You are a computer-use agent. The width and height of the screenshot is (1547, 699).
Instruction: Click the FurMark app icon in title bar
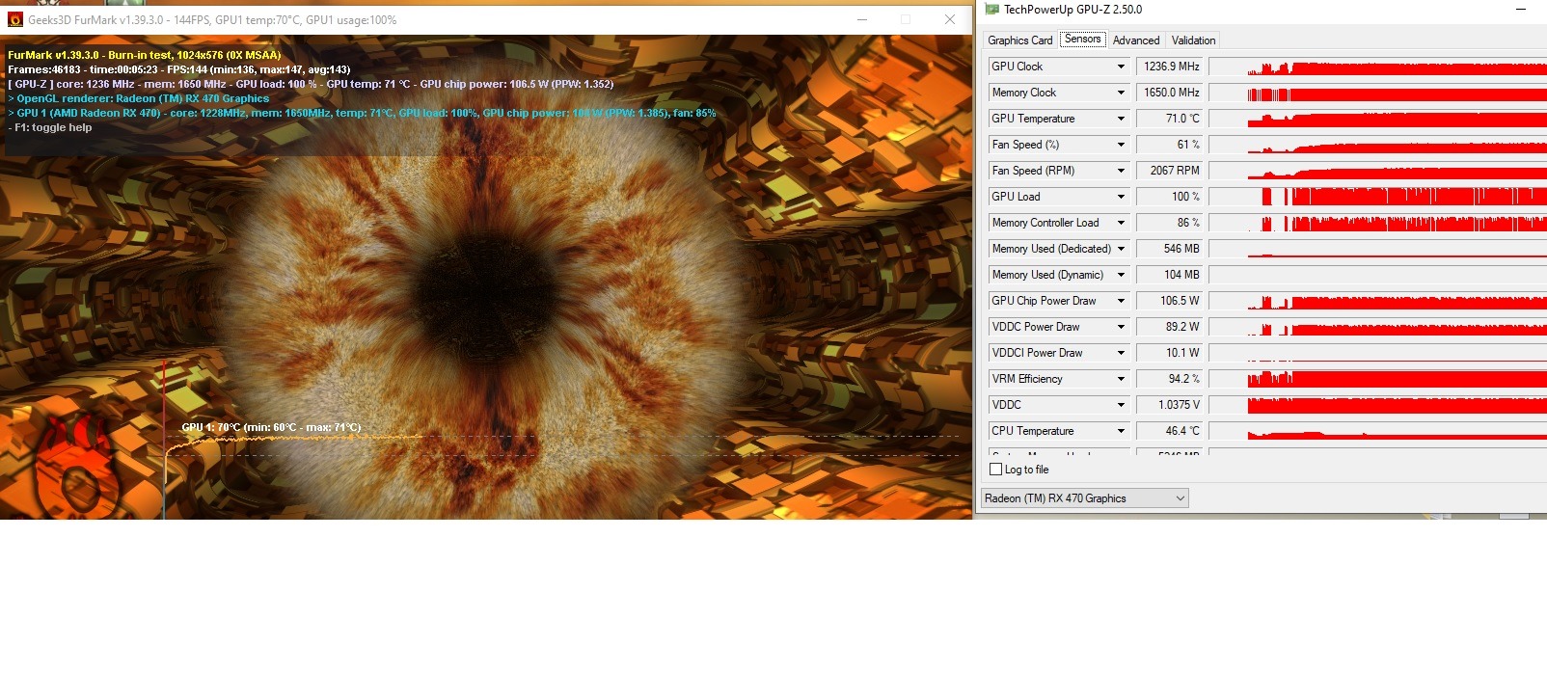[14, 19]
